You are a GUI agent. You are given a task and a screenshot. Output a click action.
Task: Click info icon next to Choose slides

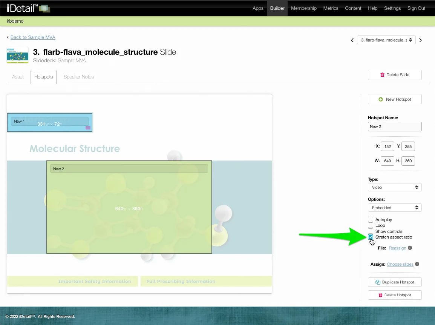pyautogui.click(x=417, y=264)
